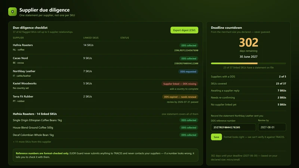299x168 pixels.
Task: Click 'add a country to complete' hint
Action: 184,89
